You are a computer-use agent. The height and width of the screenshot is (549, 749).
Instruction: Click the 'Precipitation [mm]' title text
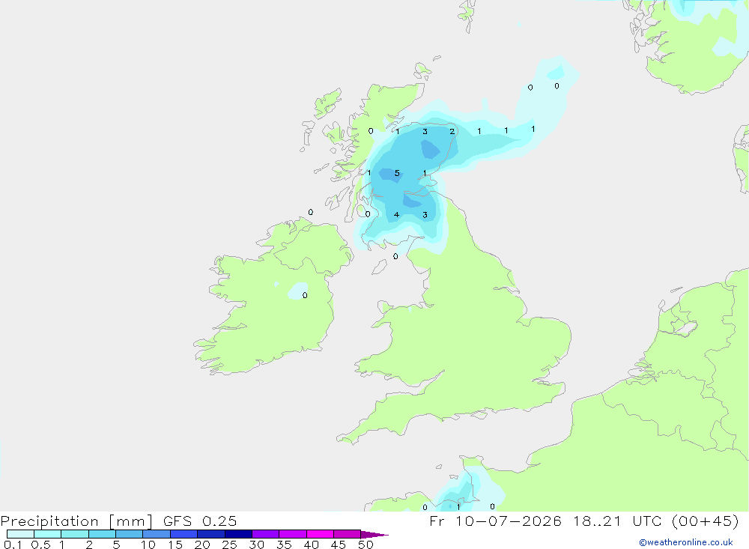pyautogui.click(x=77, y=521)
